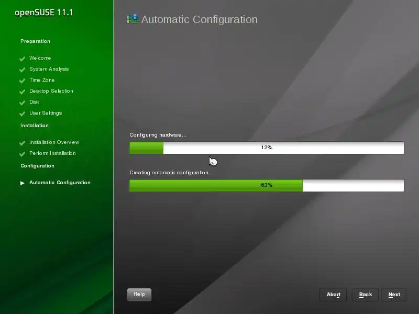This screenshot has width=419, height=314.
Task: Select the User Settings step
Action: [46, 113]
